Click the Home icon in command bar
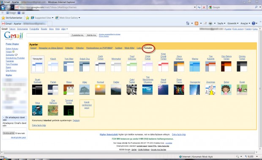This screenshot has width=262, height=160. tap(188, 23)
